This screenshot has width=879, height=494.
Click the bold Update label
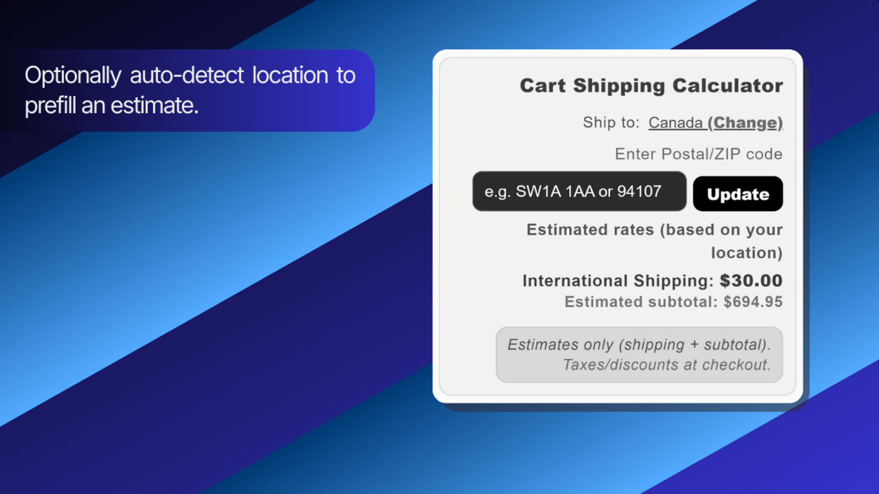[737, 193]
